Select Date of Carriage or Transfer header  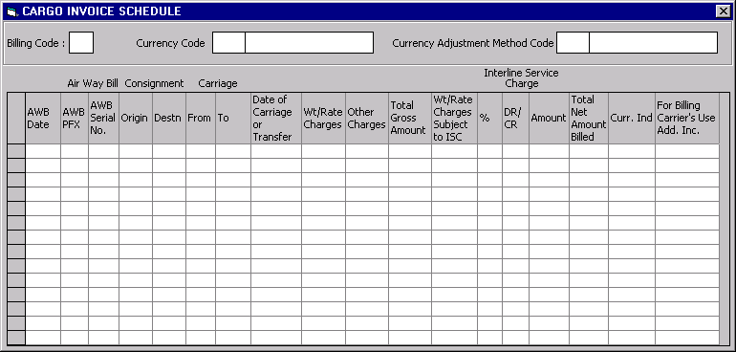click(276, 119)
